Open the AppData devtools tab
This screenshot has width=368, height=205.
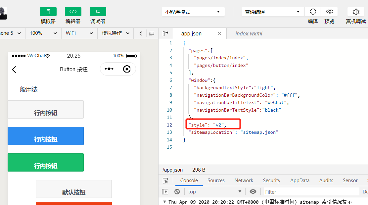pos(300,180)
